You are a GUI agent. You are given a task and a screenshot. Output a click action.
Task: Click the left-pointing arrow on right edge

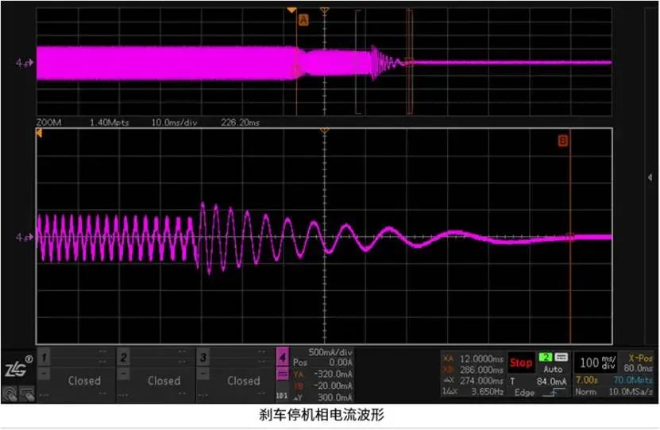[650, 178]
